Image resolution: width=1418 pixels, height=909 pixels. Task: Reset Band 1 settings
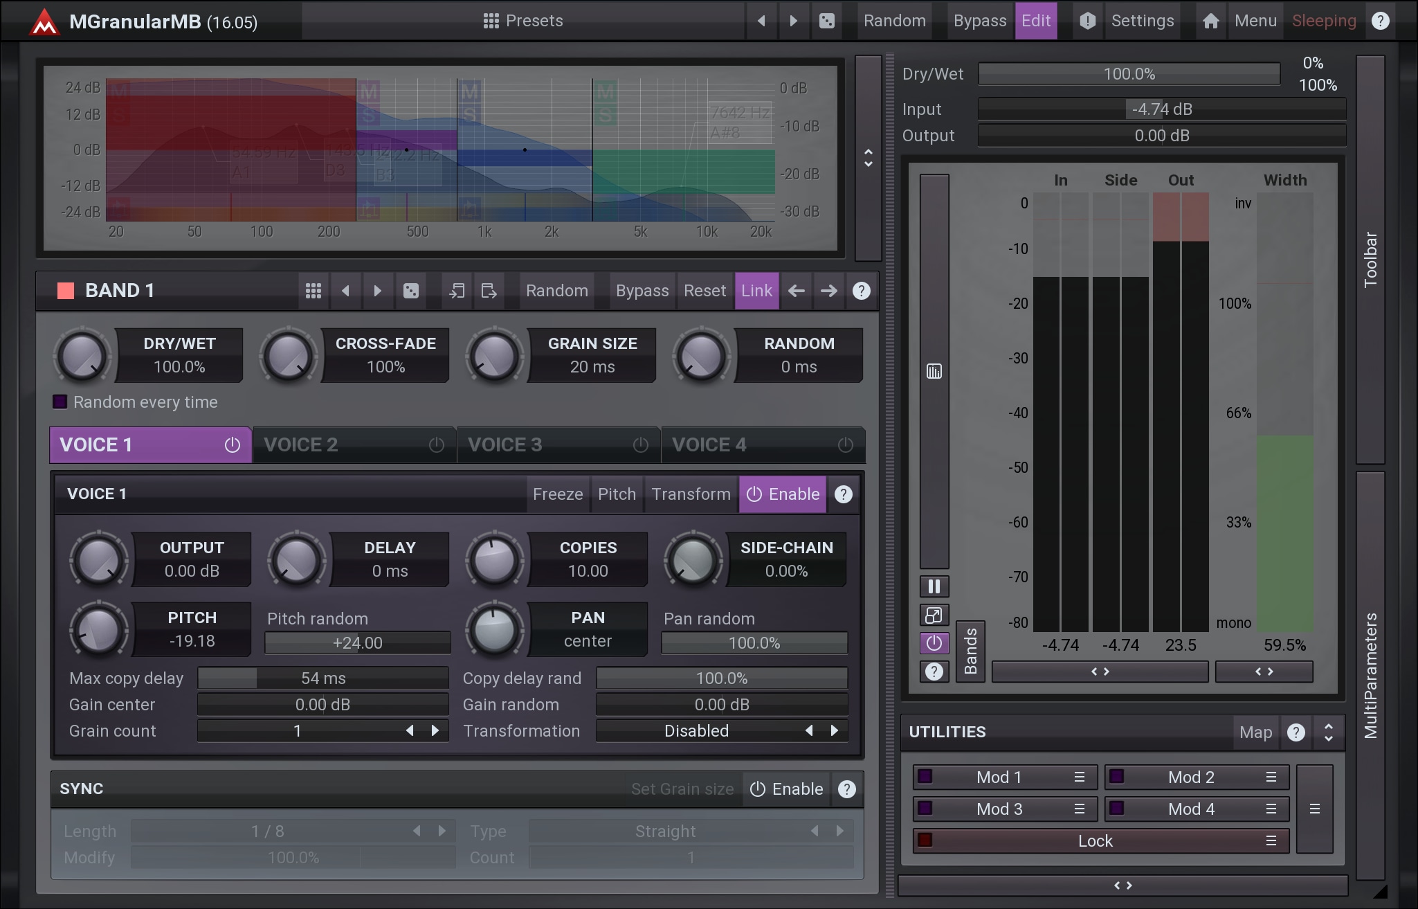pyautogui.click(x=705, y=291)
